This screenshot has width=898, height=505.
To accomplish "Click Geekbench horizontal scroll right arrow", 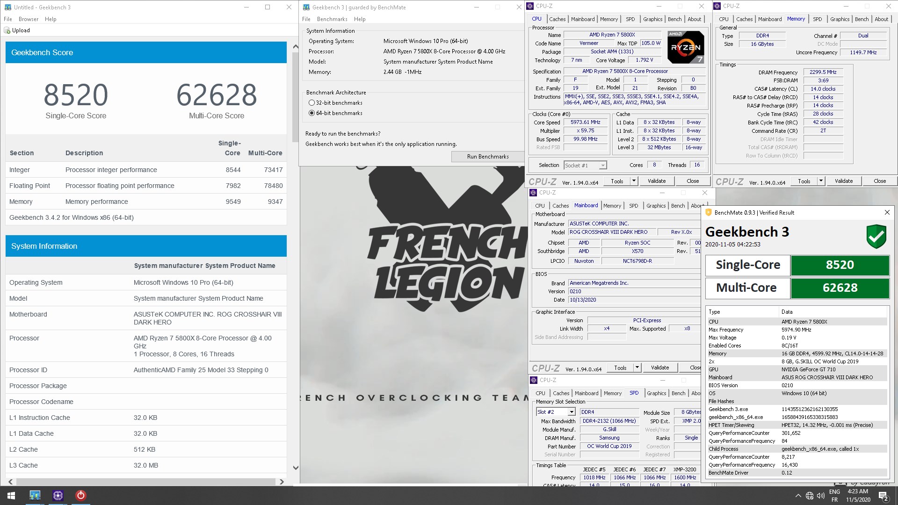I will 282,482.
